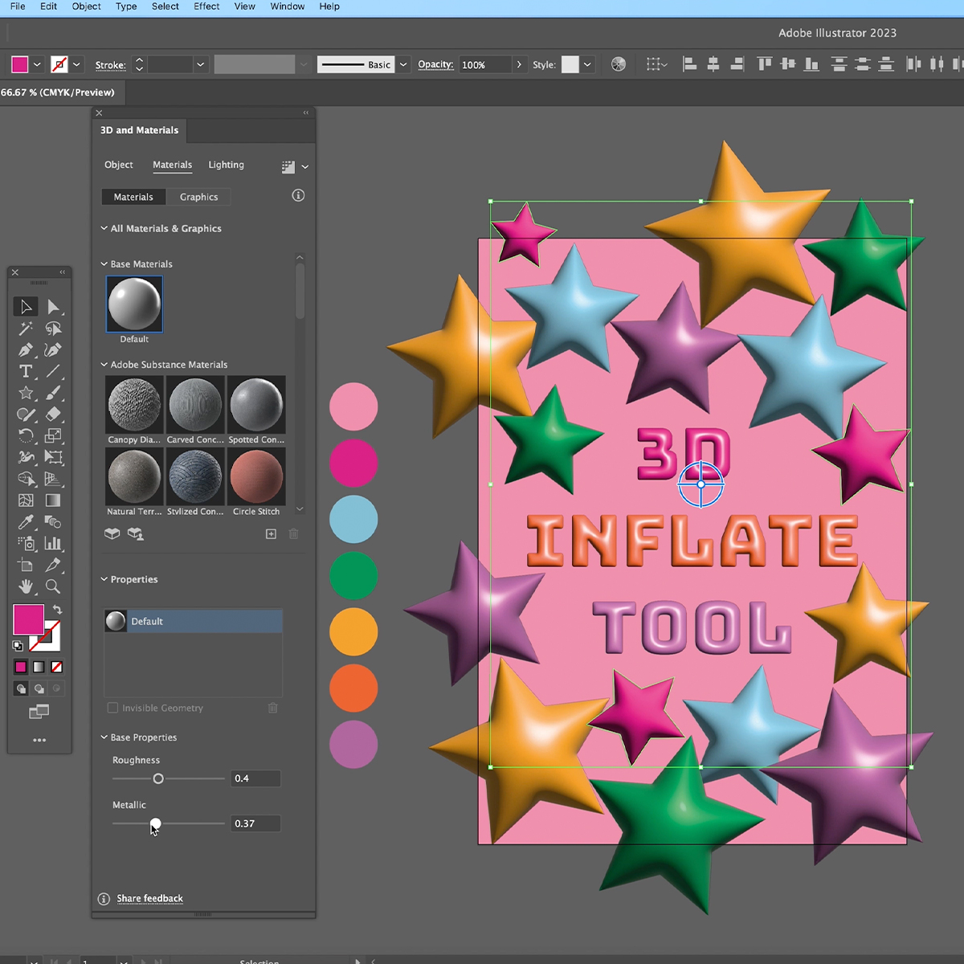Select the Eyedropper tool
Screen dimensions: 964x964
(x=26, y=522)
